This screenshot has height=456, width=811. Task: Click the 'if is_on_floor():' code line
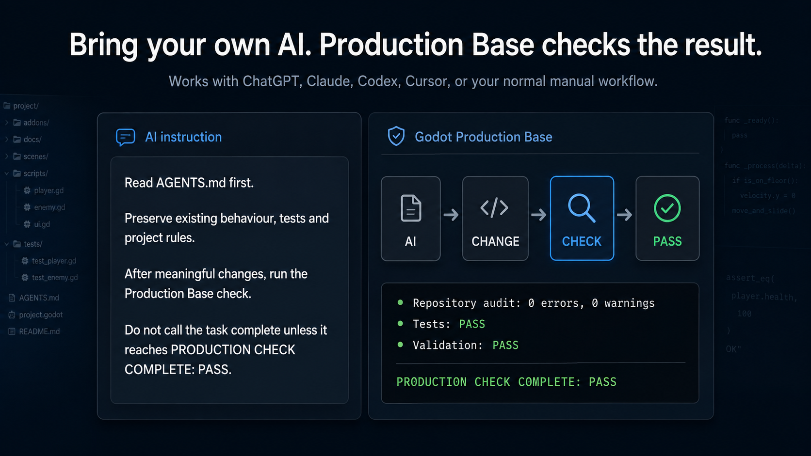tap(765, 181)
